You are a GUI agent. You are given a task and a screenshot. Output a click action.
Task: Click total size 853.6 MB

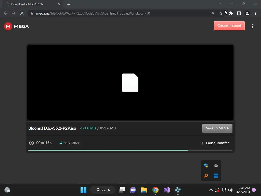click(x=108, y=128)
